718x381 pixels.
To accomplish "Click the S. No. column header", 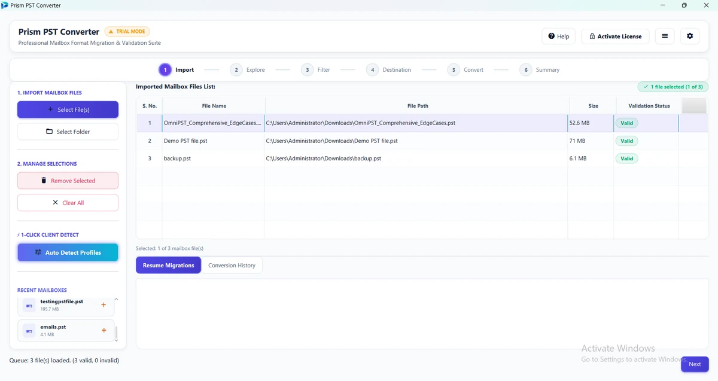I will pyautogui.click(x=149, y=106).
